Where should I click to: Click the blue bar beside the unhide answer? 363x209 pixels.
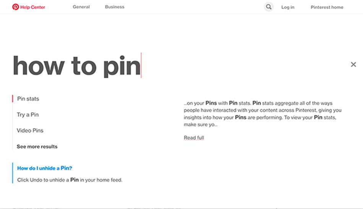(x=13, y=173)
